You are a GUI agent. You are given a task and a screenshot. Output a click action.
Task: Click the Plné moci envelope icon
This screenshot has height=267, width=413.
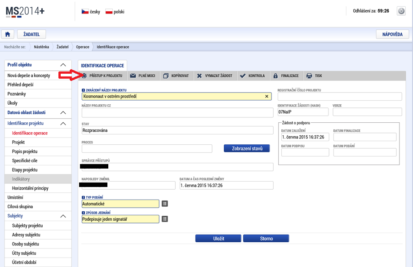[x=133, y=76]
